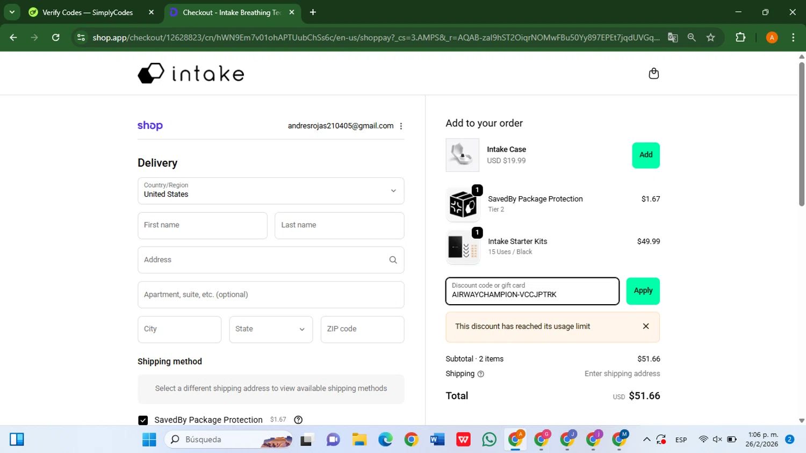Click the discount code input field

tap(532, 291)
